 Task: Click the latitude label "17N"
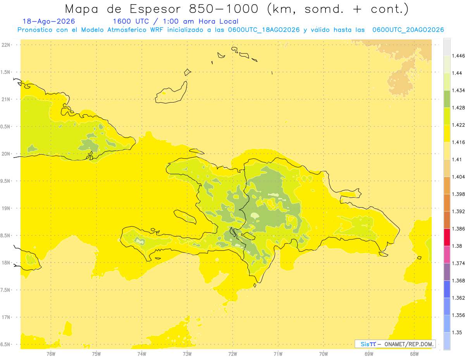(x=6, y=318)
